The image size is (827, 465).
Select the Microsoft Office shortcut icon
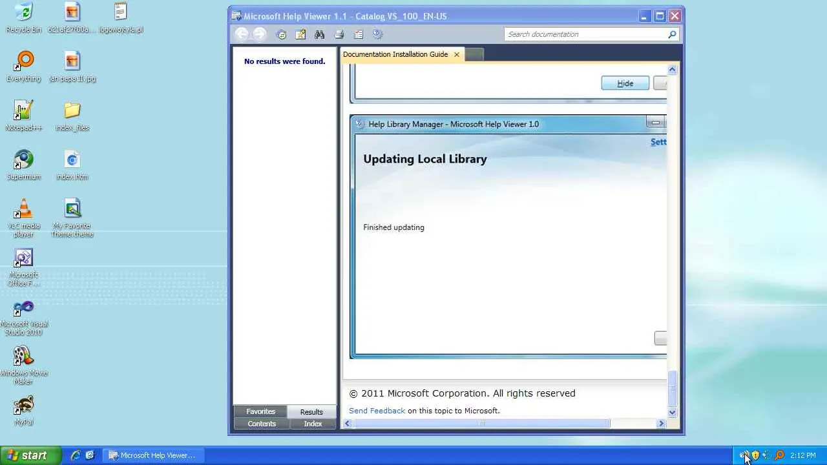(23, 267)
